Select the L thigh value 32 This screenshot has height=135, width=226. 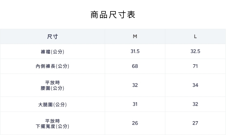click(195, 104)
